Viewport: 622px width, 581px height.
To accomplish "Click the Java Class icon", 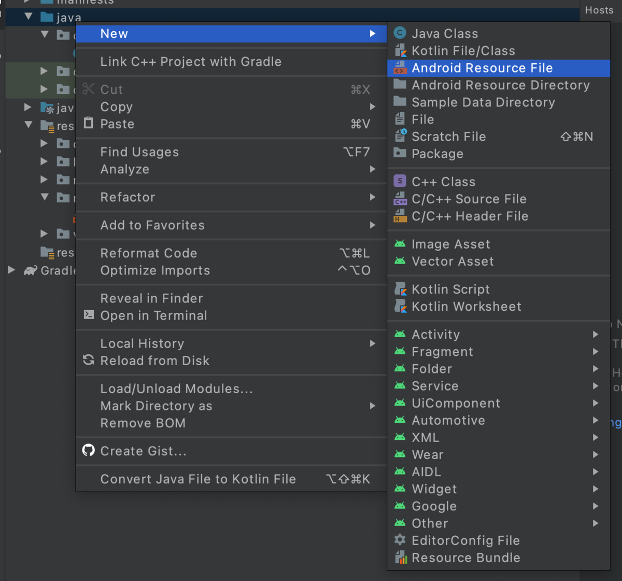I will [x=400, y=33].
